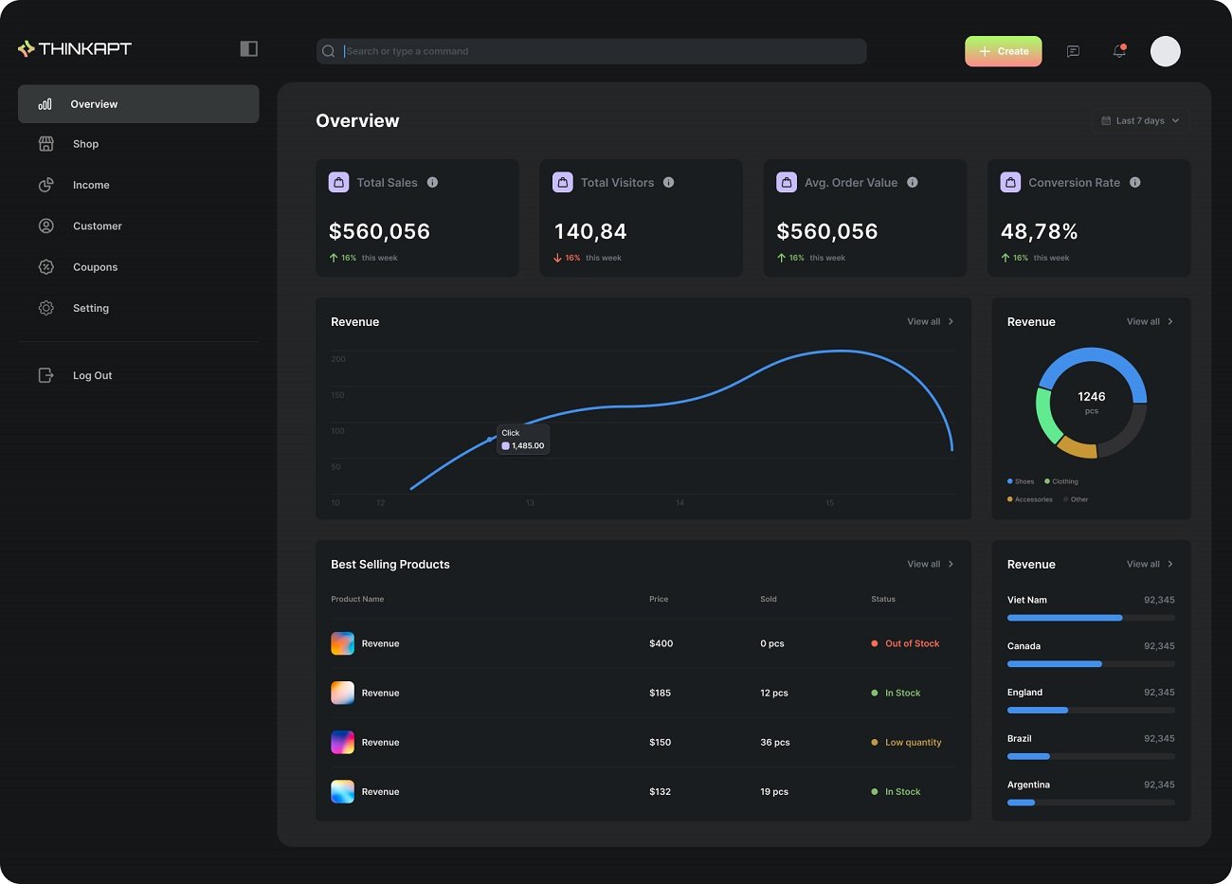Open View all in the Revenue line chart

(x=930, y=322)
